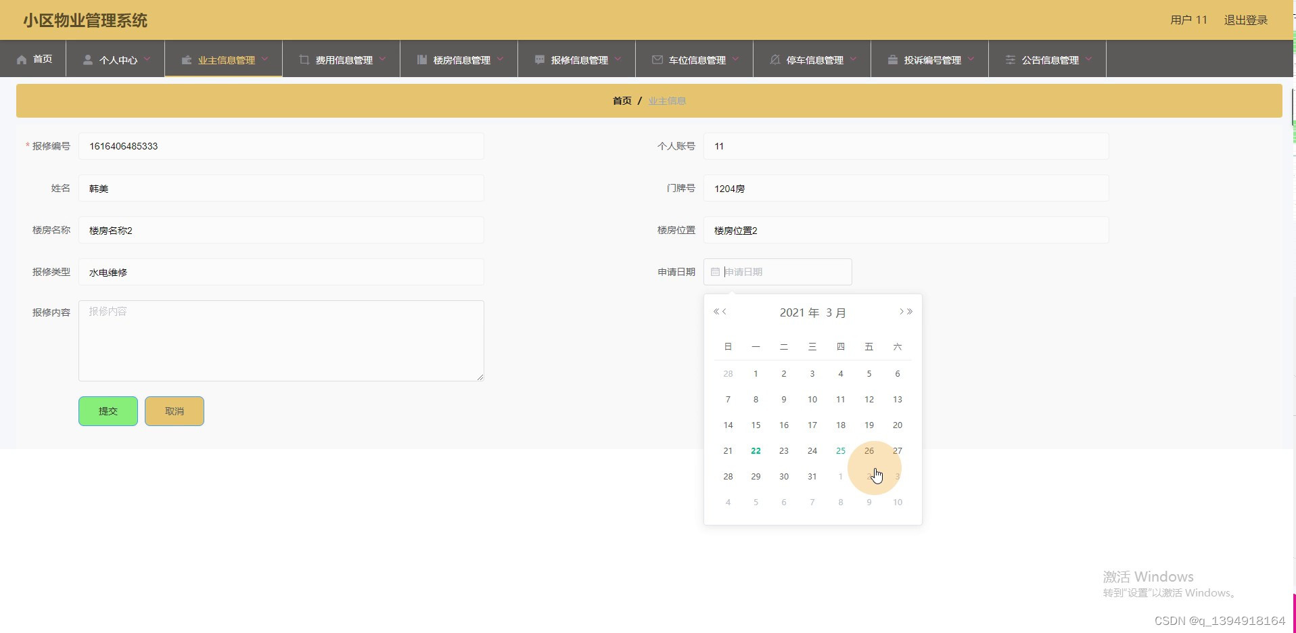Image resolution: width=1296 pixels, height=633 pixels.
Task: Click the envelope icon beside 车位信息管理
Action: click(657, 60)
